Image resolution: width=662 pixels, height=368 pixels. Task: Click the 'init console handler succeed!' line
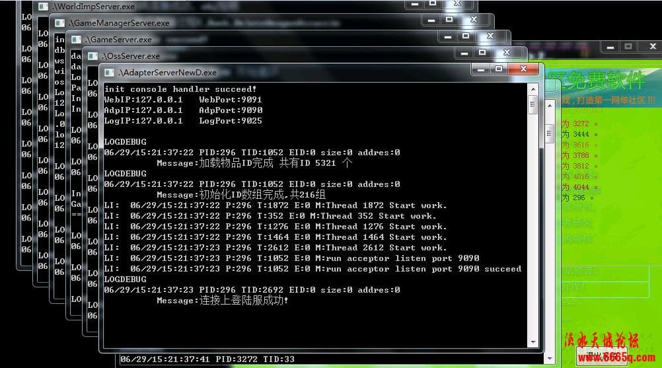180,89
